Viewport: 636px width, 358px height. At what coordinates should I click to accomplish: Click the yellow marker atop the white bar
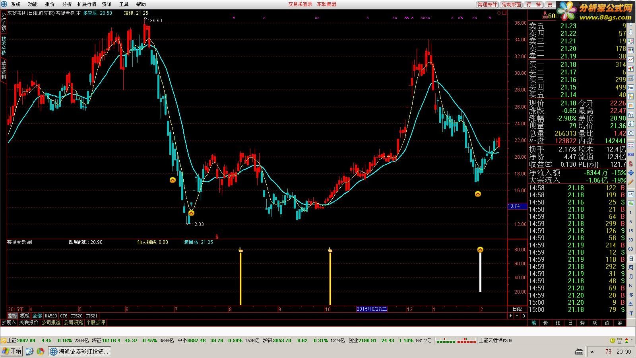480,250
